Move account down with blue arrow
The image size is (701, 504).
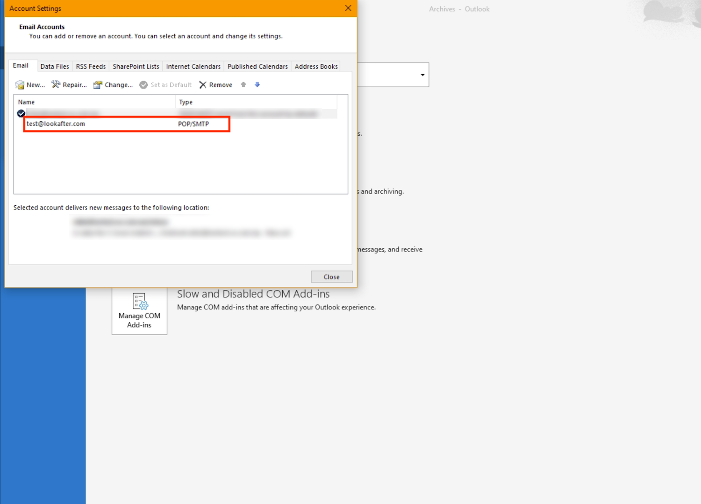tap(257, 84)
